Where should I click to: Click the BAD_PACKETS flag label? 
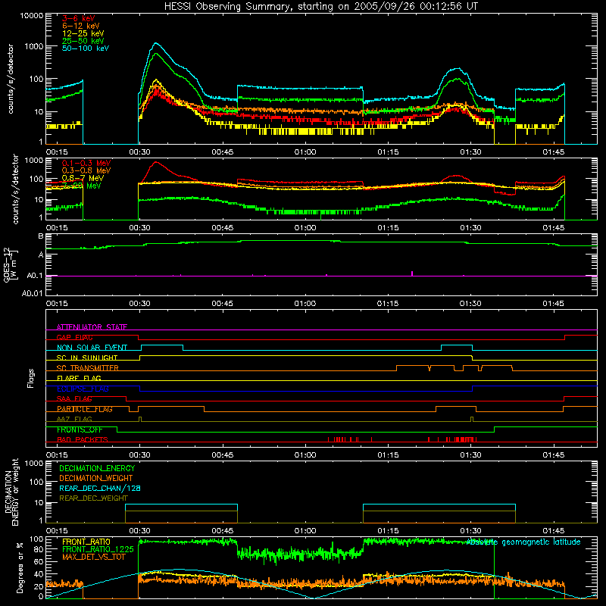(x=83, y=439)
